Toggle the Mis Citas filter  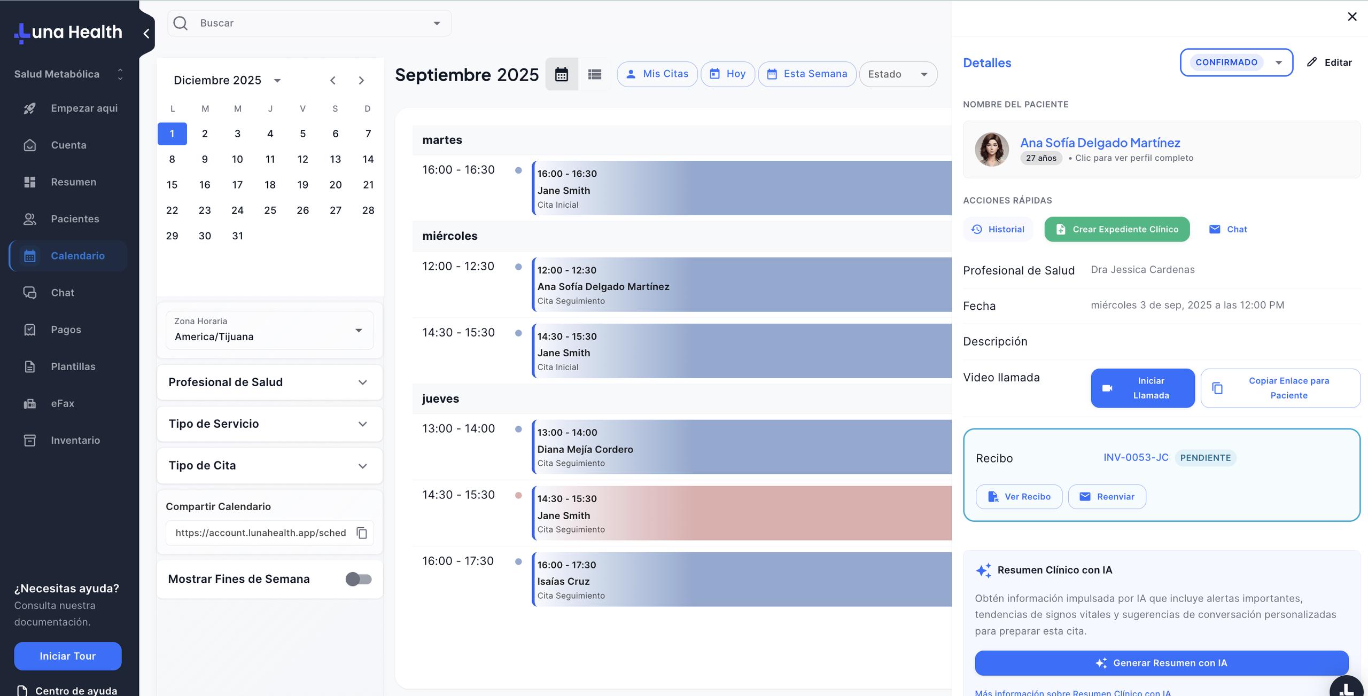[x=657, y=74]
